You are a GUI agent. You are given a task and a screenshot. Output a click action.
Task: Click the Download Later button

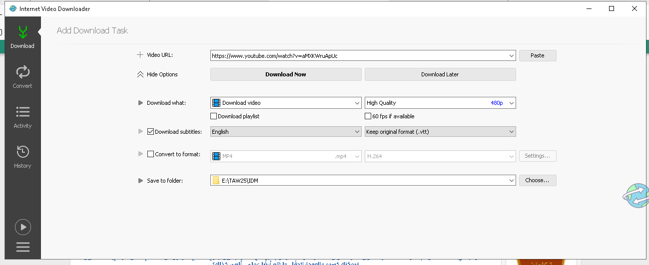pos(440,74)
